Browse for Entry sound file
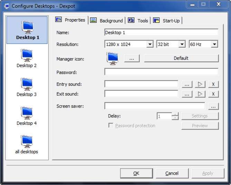Image resolution: width=231 pixels, height=185 pixels. point(187,84)
